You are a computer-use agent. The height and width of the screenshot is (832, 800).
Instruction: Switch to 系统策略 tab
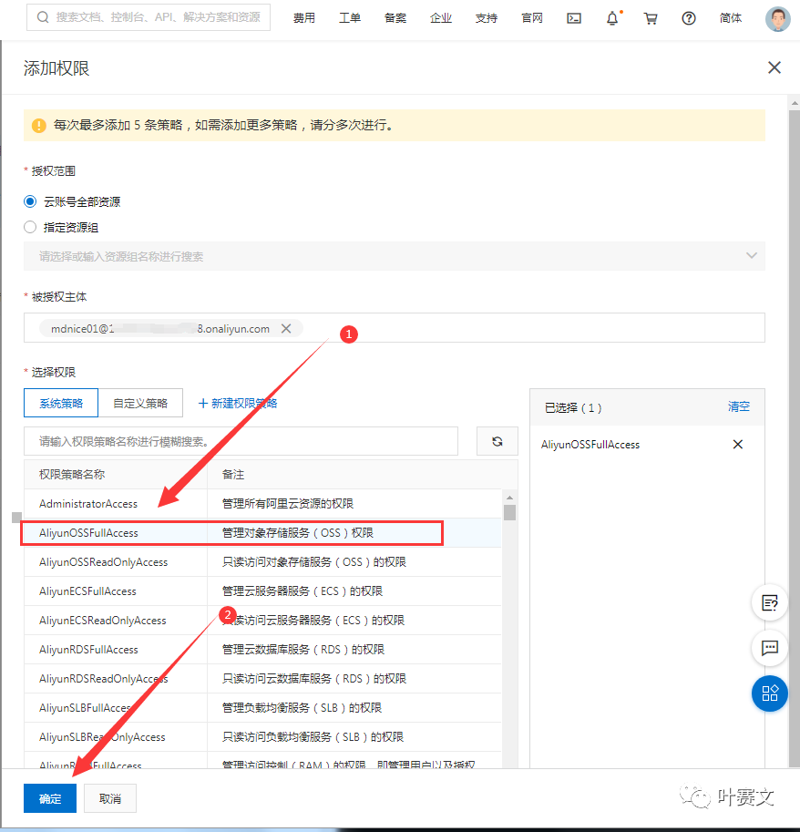click(61, 404)
